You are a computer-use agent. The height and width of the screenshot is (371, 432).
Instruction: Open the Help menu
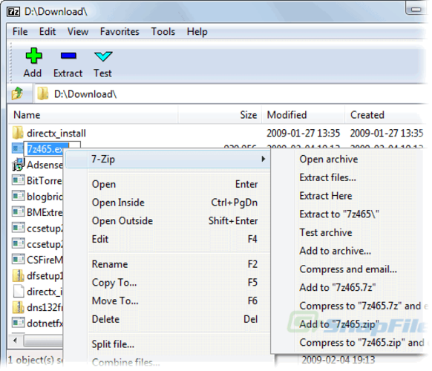197,31
